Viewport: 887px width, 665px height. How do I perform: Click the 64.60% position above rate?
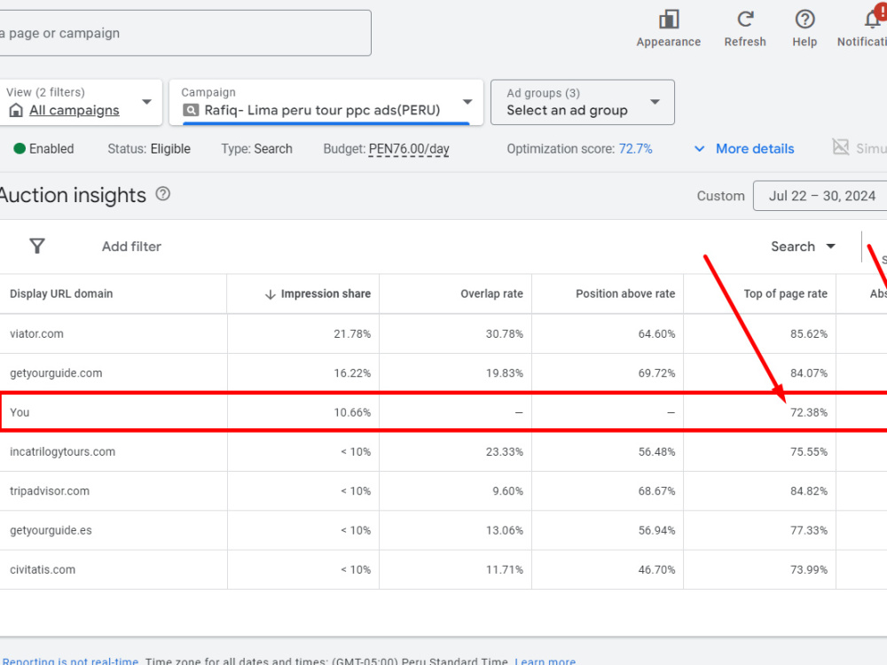tap(656, 333)
